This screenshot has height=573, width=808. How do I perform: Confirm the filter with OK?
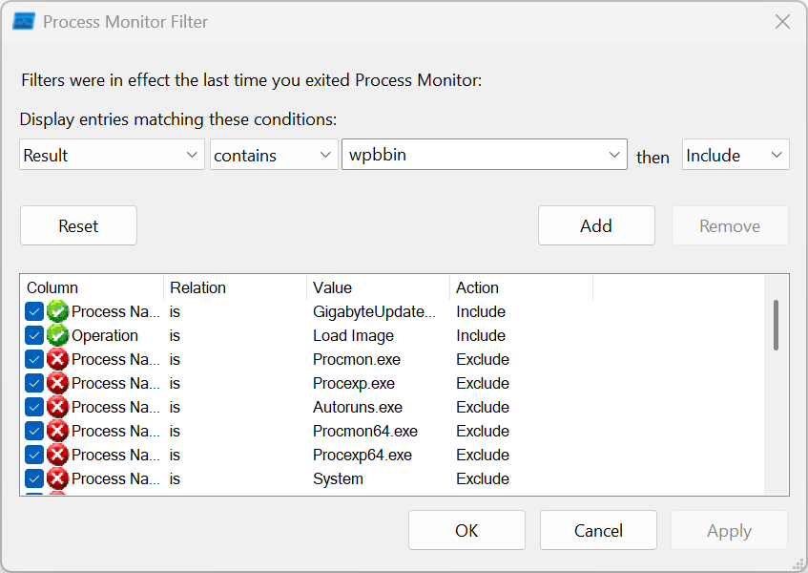[466, 530]
